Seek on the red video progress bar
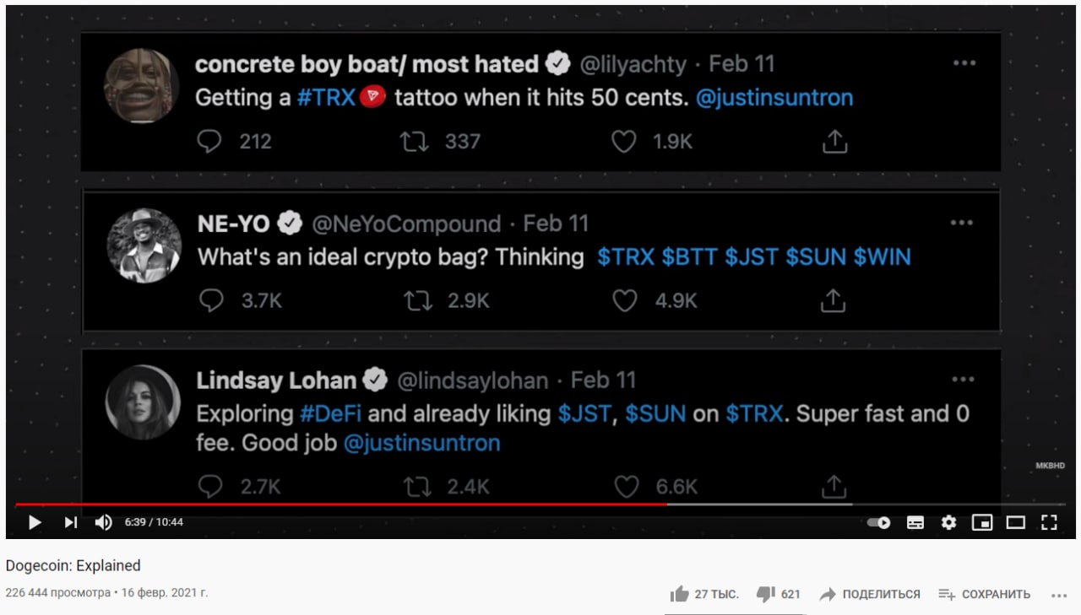 [x=338, y=504]
